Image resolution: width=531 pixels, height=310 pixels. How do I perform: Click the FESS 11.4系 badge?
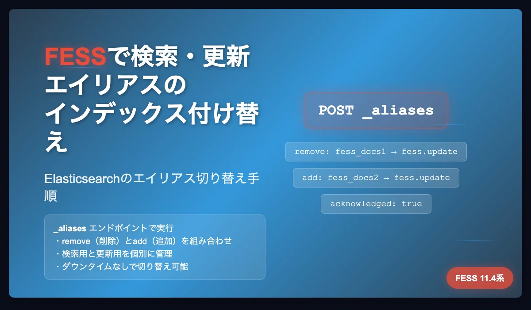(x=480, y=278)
